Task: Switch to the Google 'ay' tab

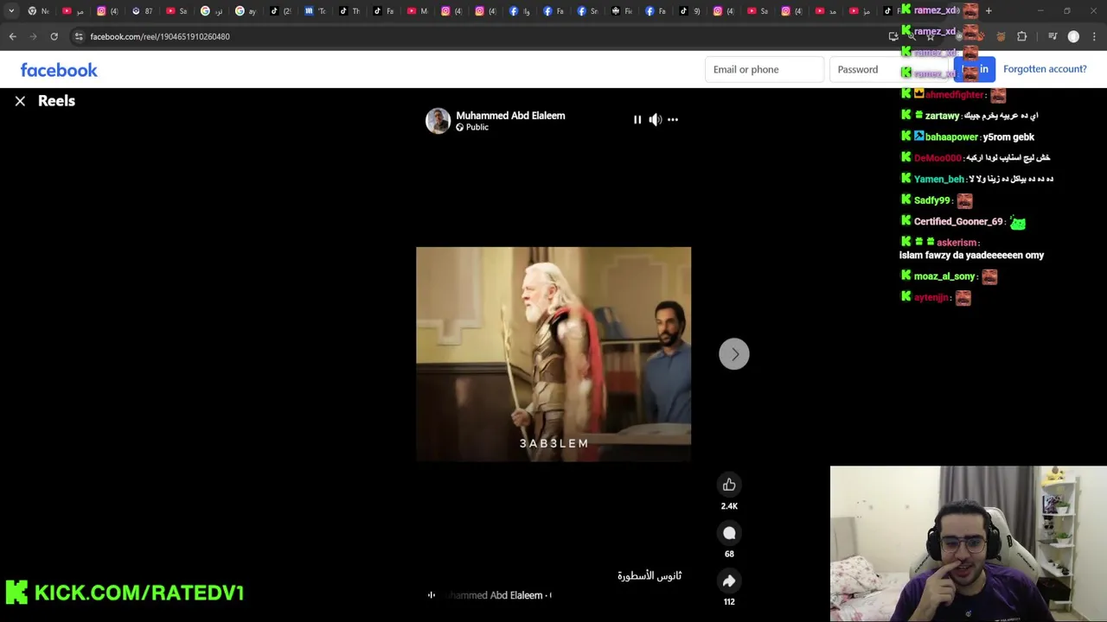Action: [x=246, y=11]
